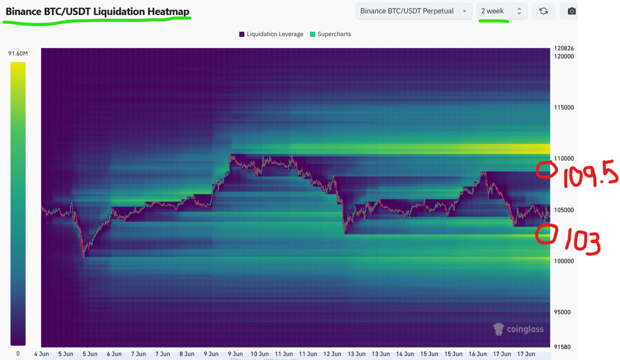Click the 91580 bottom price label

[562, 347]
